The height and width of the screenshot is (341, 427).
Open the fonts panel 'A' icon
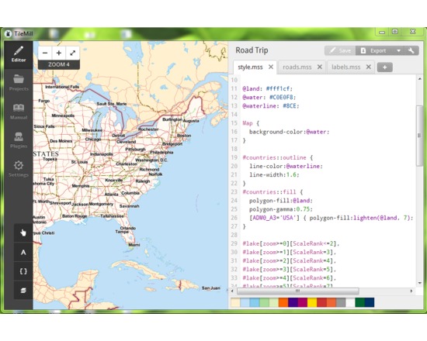point(23,252)
